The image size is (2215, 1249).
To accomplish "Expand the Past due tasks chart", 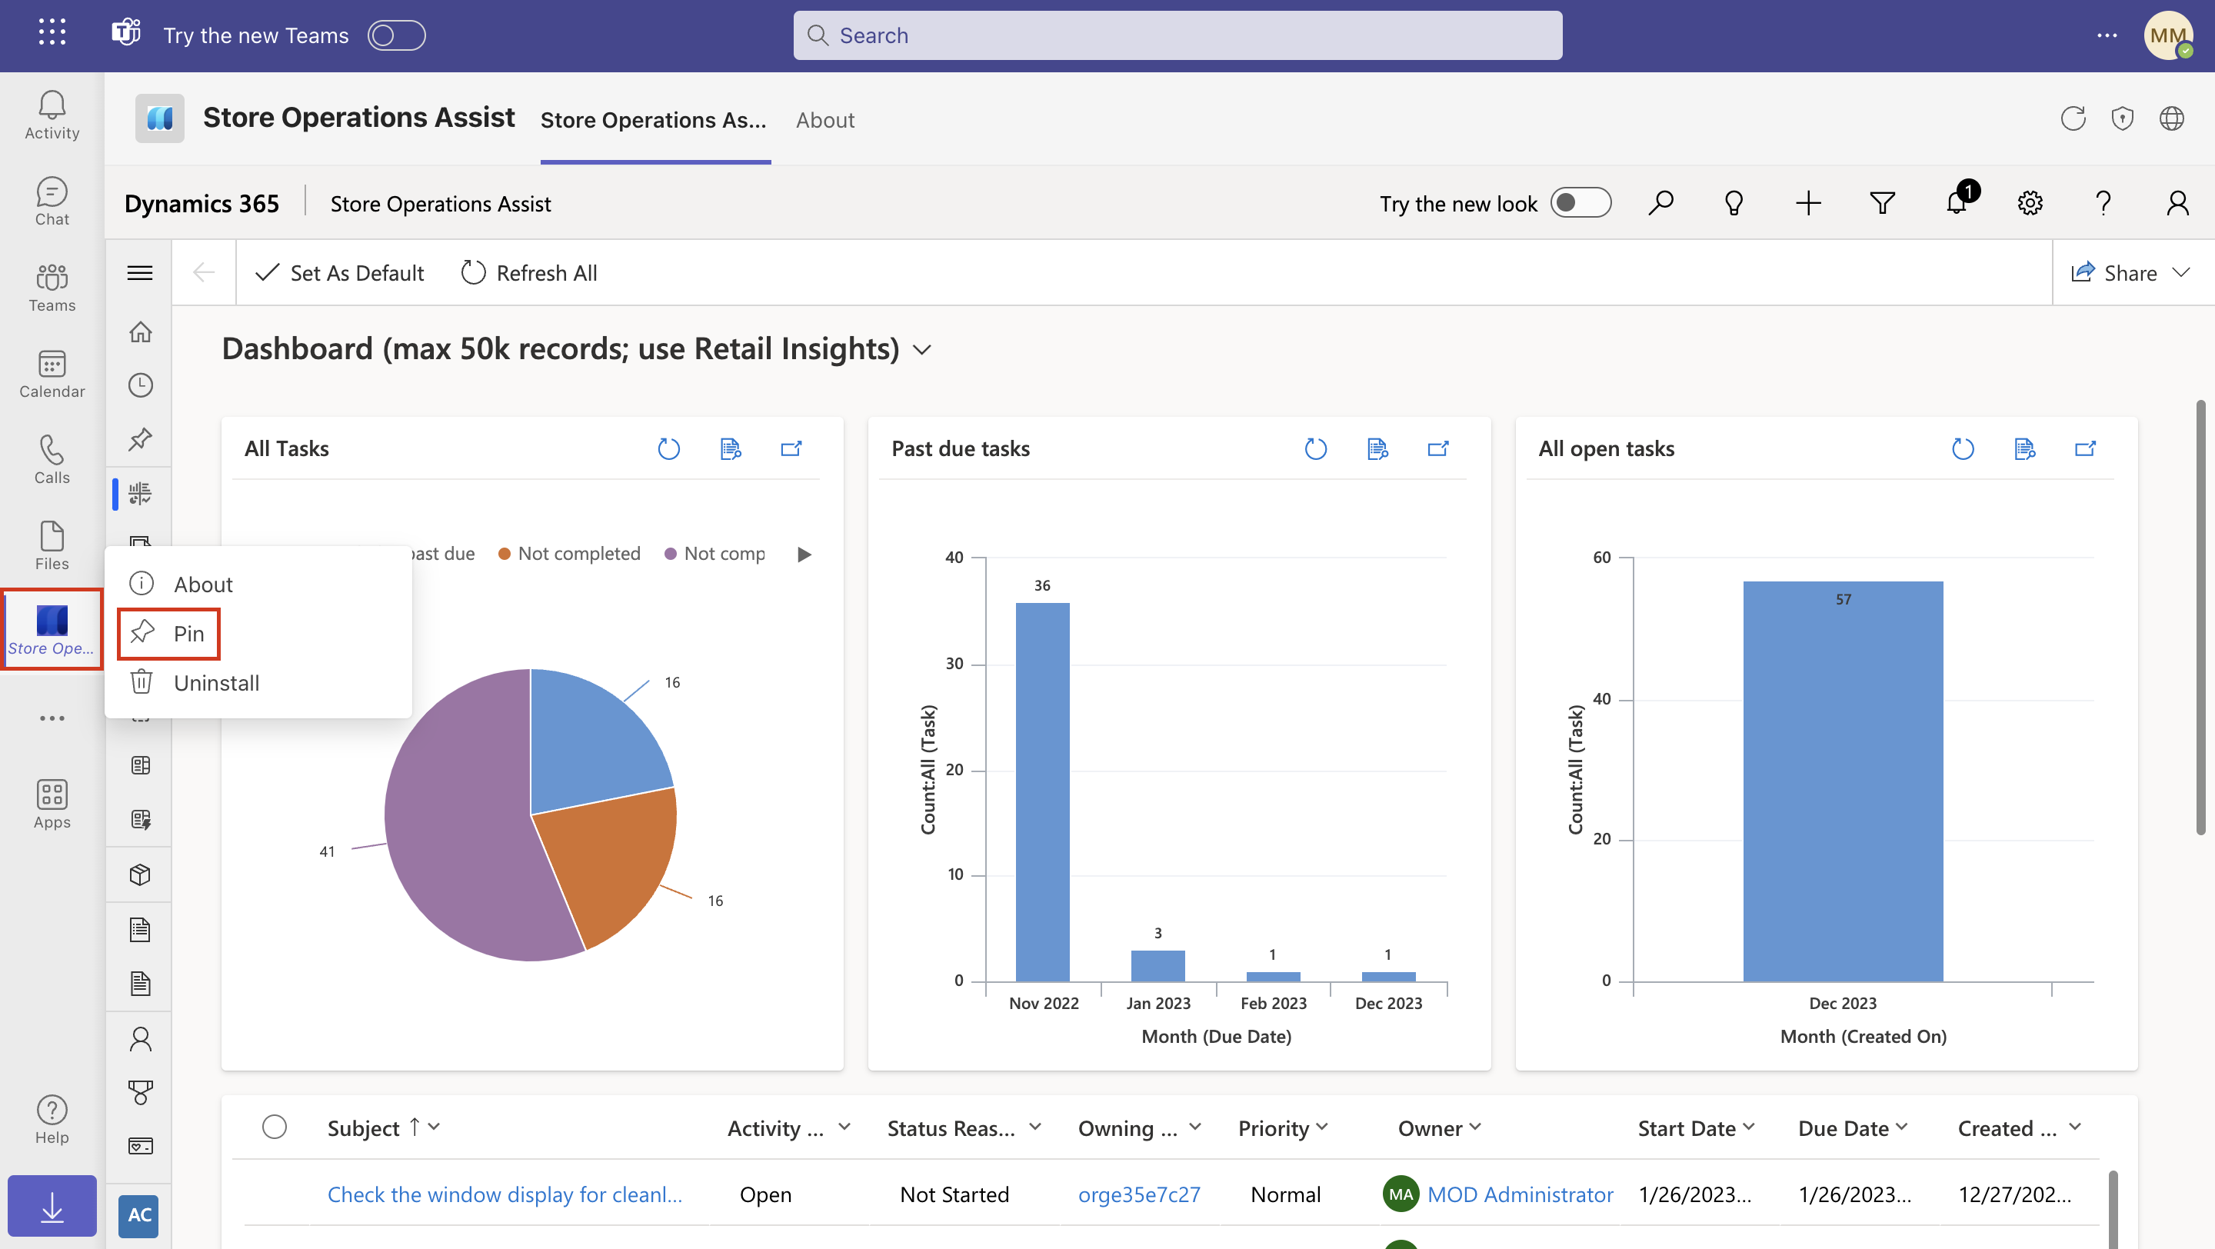I will (1437, 448).
